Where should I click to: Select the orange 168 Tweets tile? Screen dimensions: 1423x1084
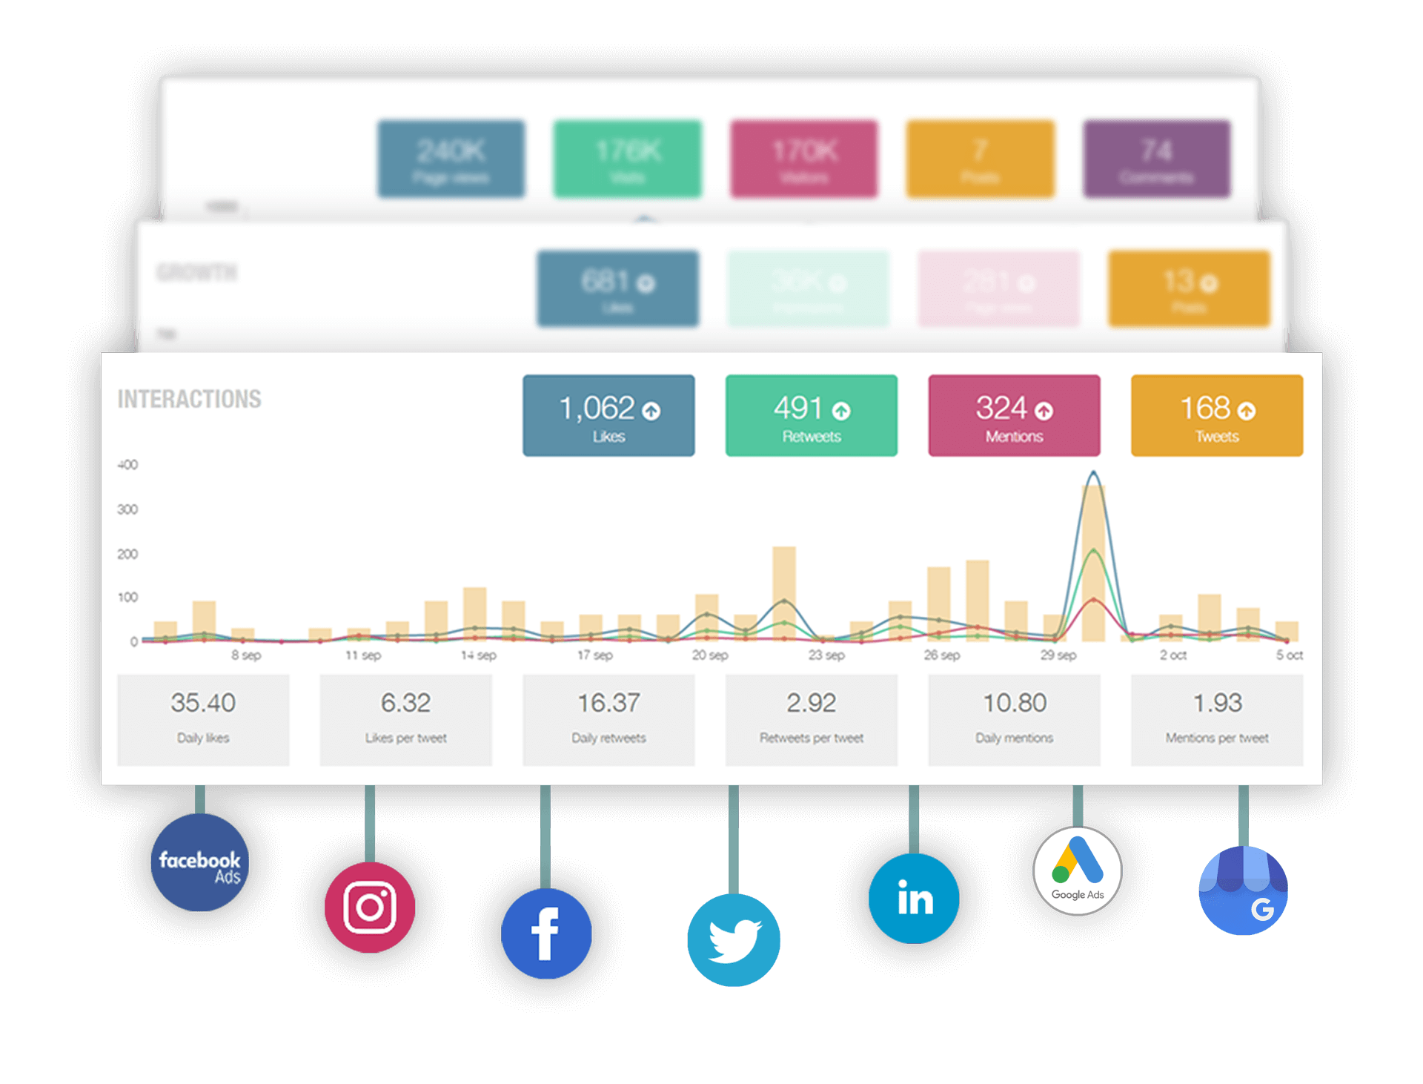click(x=1216, y=416)
